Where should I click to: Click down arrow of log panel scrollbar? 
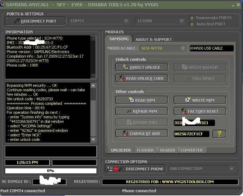point(93,139)
